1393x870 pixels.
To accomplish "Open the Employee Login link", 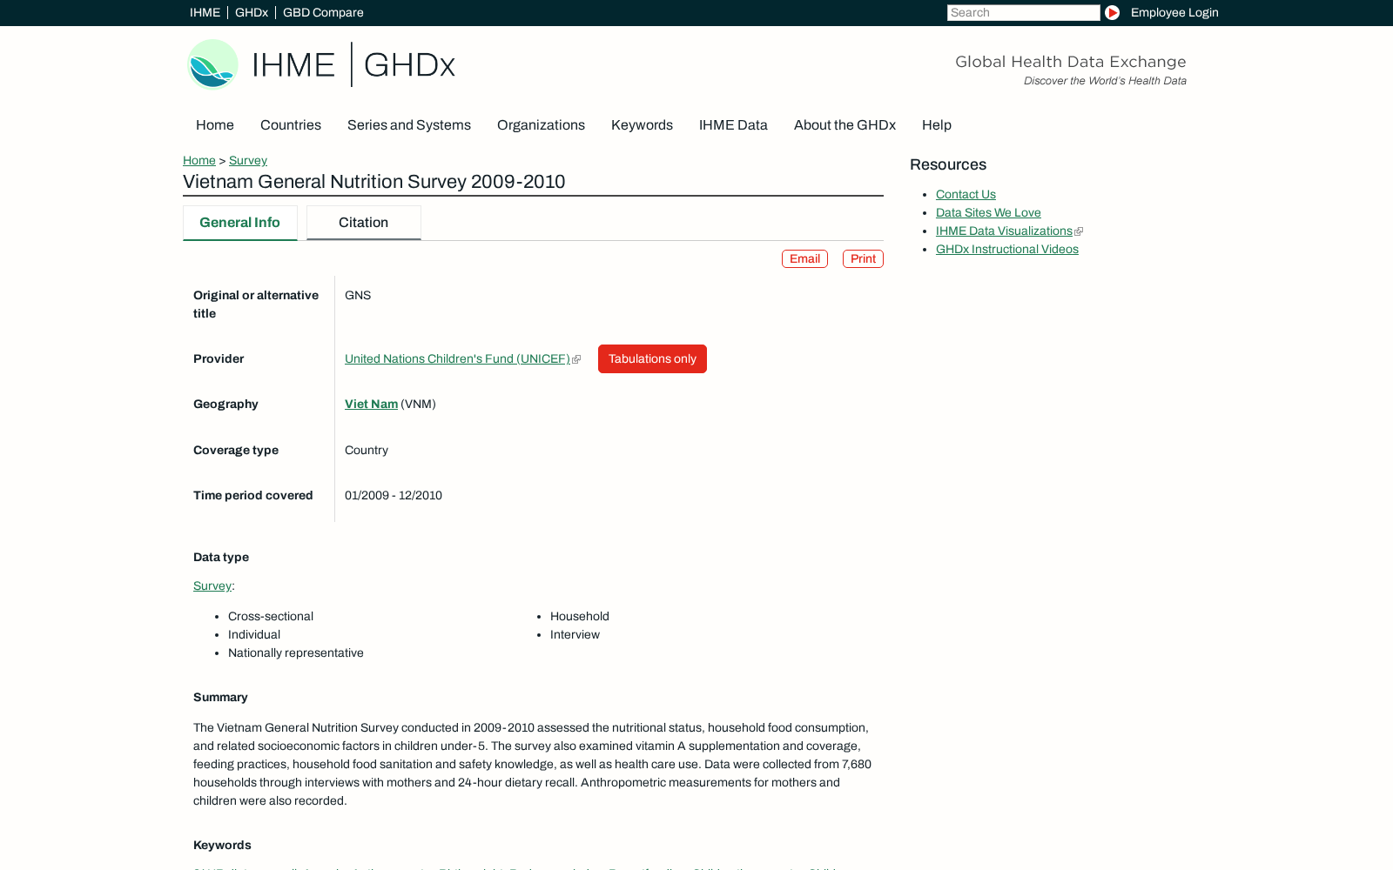I will (x=1174, y=12).
